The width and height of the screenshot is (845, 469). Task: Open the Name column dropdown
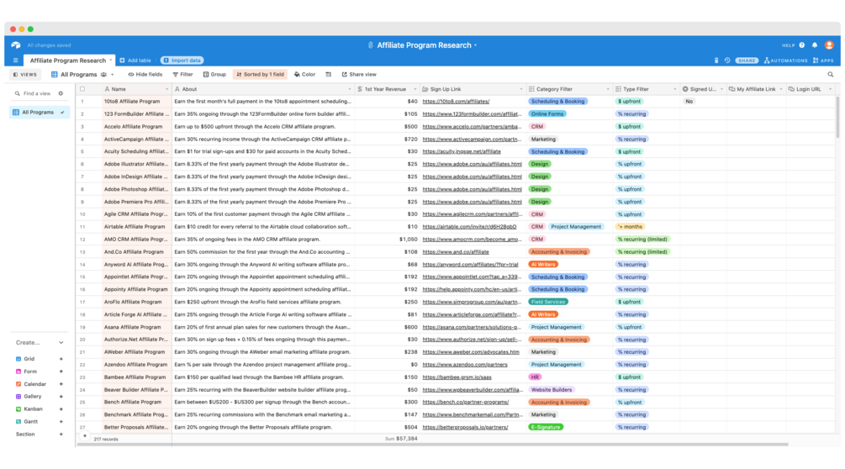pyautogui.click(x=166, y=89)
